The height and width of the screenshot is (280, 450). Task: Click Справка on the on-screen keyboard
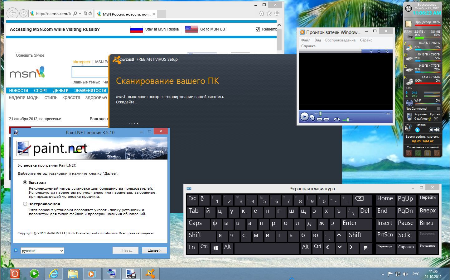point(406,248)
